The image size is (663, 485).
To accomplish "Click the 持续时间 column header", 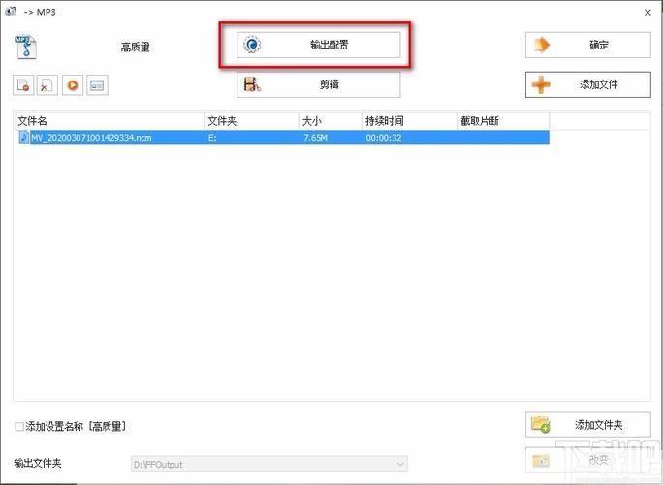I will coord(409,121).
